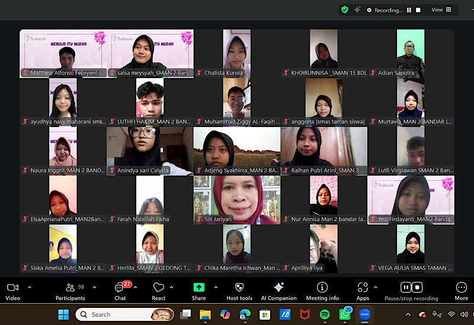The width and height of the screenshot is (474, 325).
Task: Click Chalista Kurnia's muted mic icon
Action: [199, 73]
